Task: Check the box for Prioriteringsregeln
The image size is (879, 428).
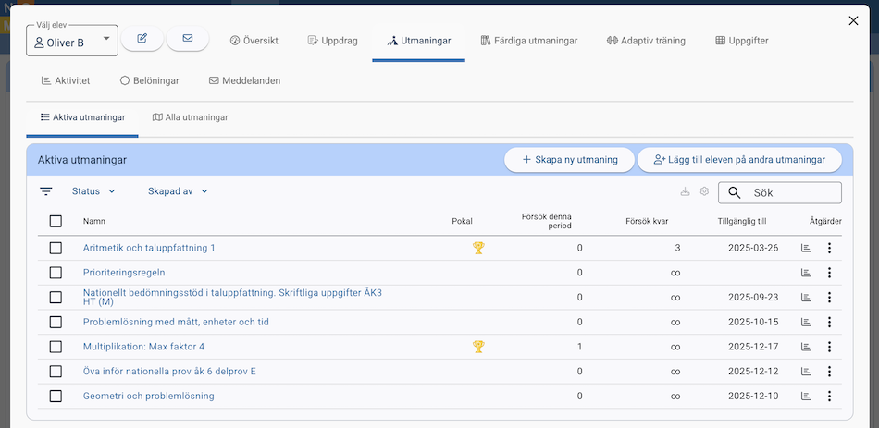Action: (56, 273)
